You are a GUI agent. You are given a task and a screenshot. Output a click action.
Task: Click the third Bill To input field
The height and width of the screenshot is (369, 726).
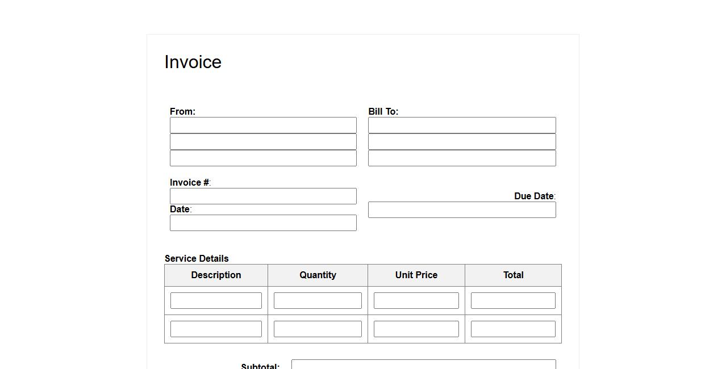point(462,158)
